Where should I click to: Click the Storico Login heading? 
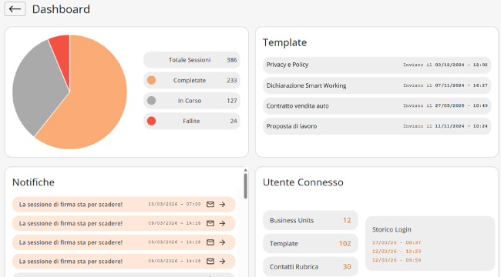tap(392, 229)
